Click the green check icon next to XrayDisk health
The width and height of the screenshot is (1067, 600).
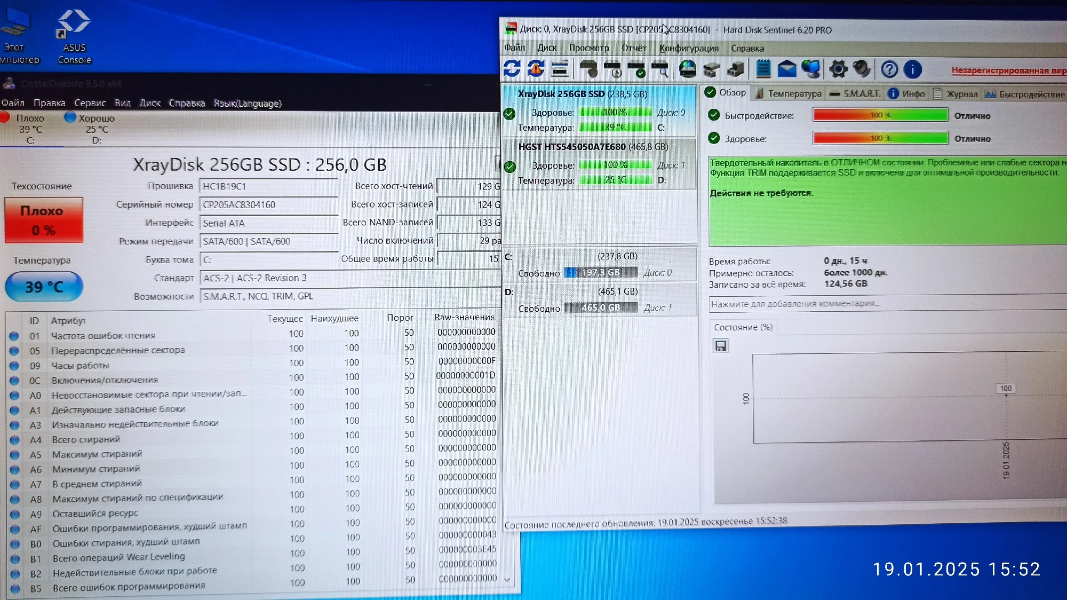coord(509,114)
